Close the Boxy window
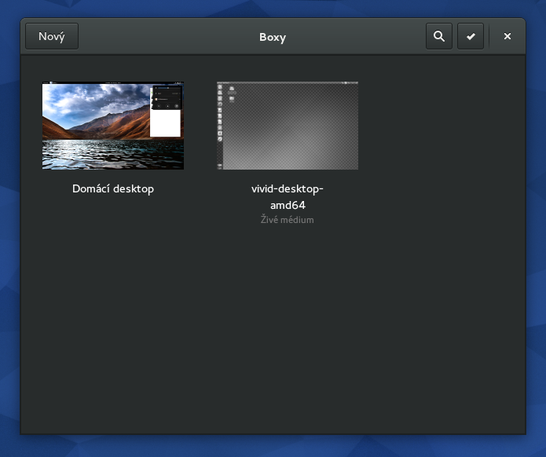Screen dimensions: 546x457 click(508, 36)
